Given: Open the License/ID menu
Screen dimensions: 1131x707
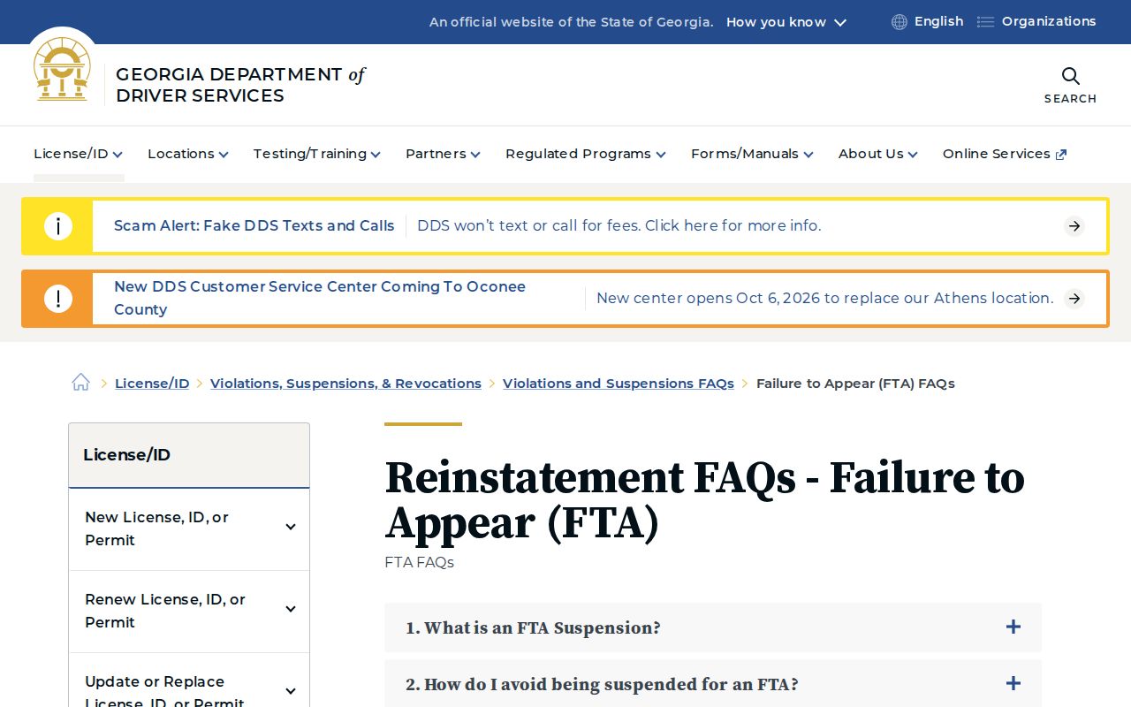Looking at the screenshot, I should point(78,154).
